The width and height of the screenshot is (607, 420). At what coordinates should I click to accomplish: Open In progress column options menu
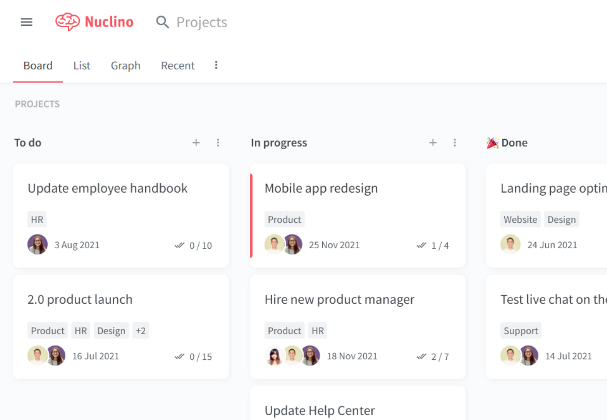click(x=455, y=143)
